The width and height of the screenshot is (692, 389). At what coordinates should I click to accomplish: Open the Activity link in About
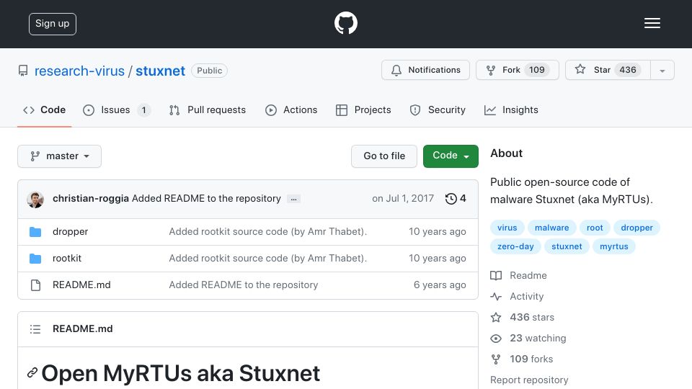pos(526,296)
